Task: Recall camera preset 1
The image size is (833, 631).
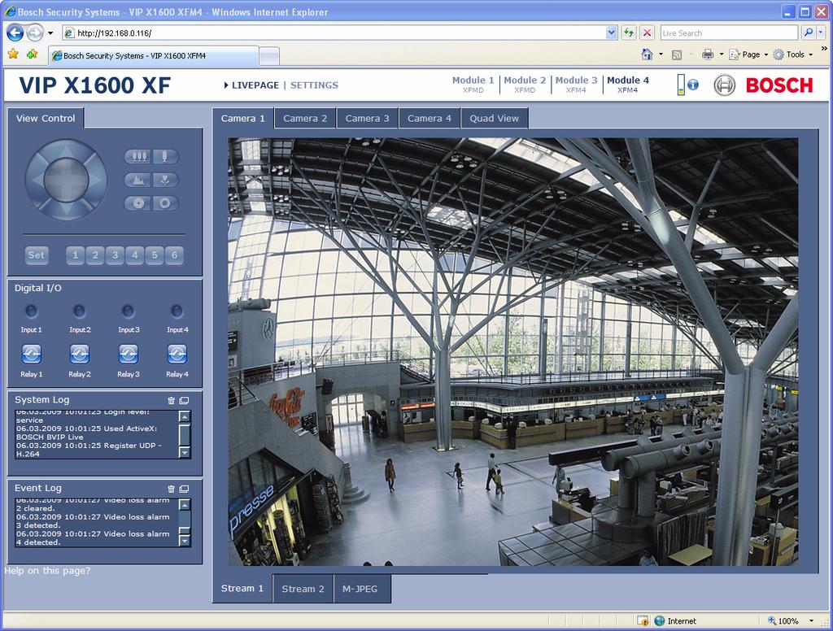Action: coord(76,255)
